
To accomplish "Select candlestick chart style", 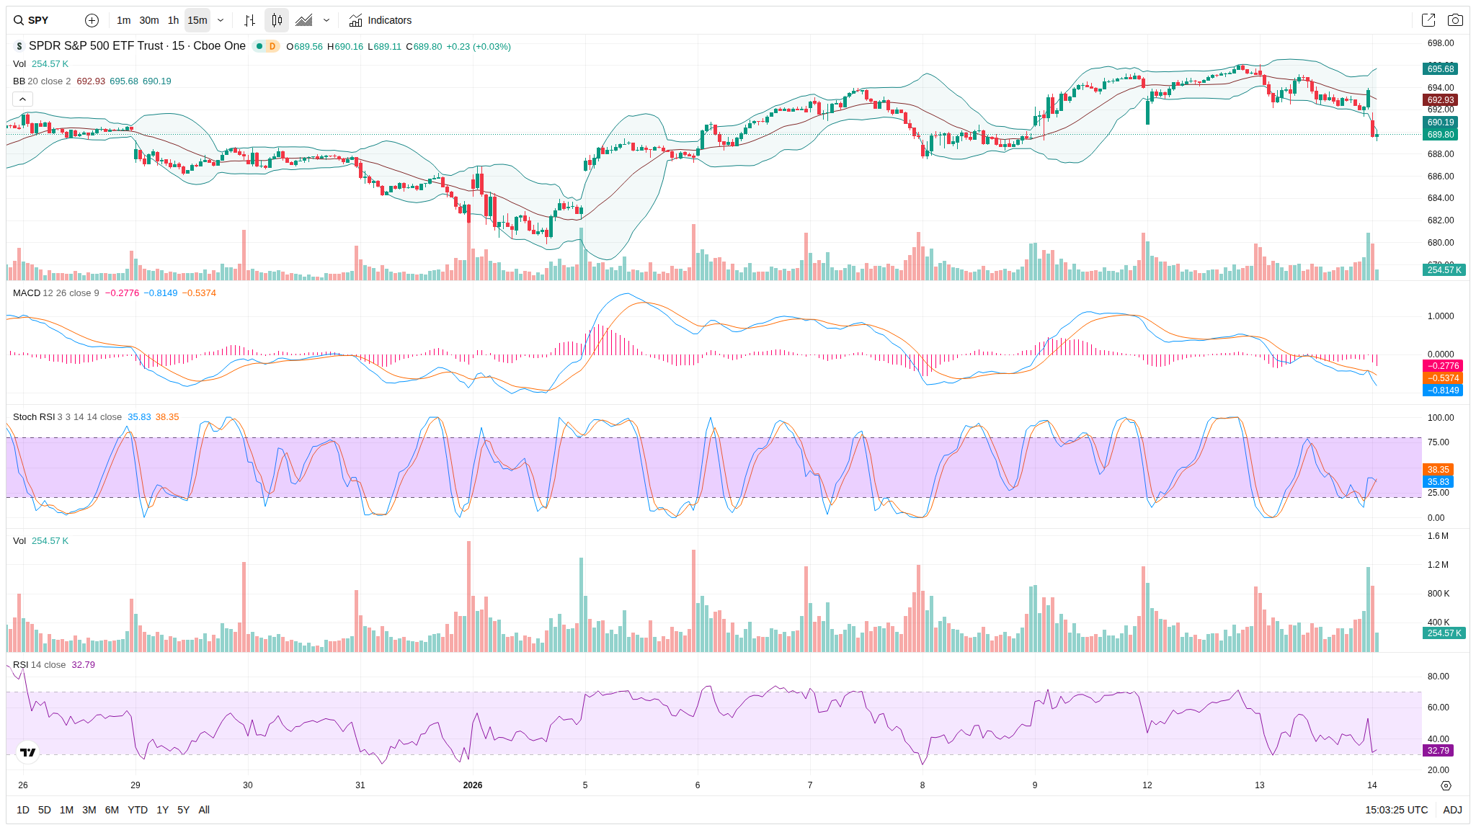I will click(x=277, y=20).
